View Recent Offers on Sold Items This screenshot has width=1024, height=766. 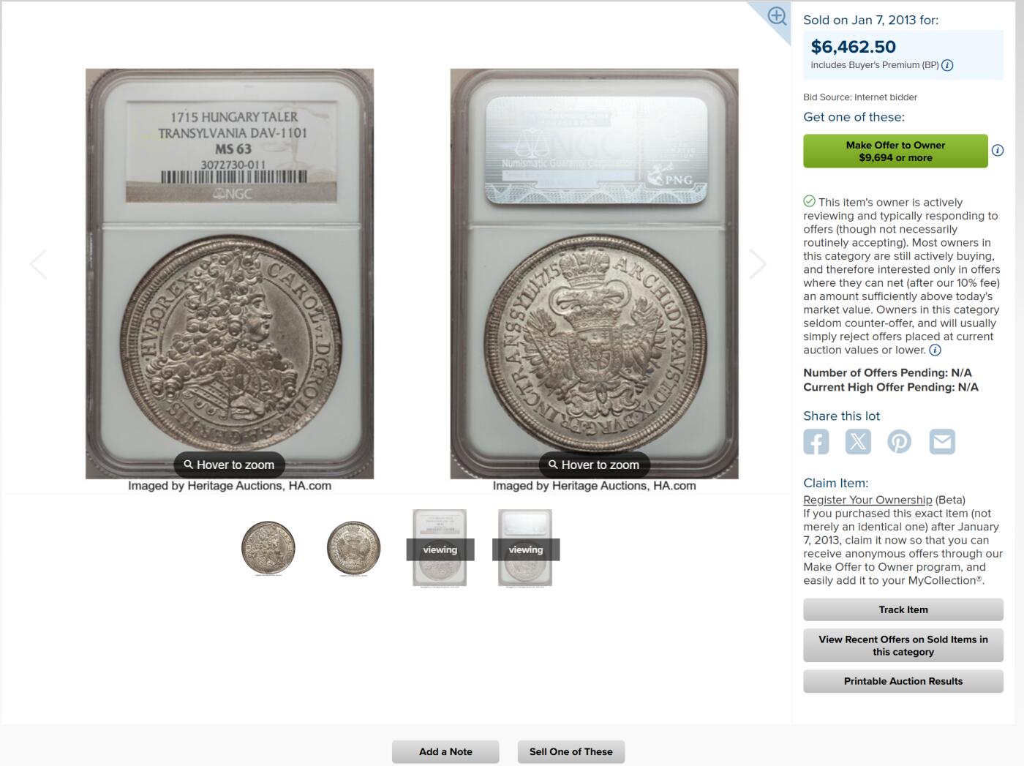[x=903, y=645]
